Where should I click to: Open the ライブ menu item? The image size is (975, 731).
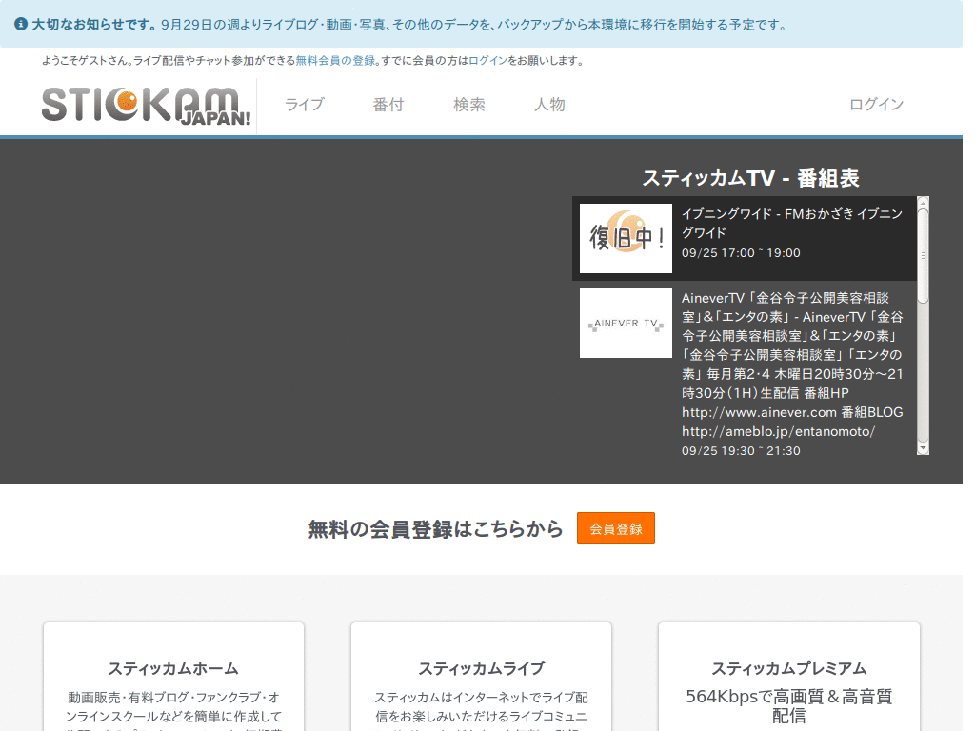point(305,105)
